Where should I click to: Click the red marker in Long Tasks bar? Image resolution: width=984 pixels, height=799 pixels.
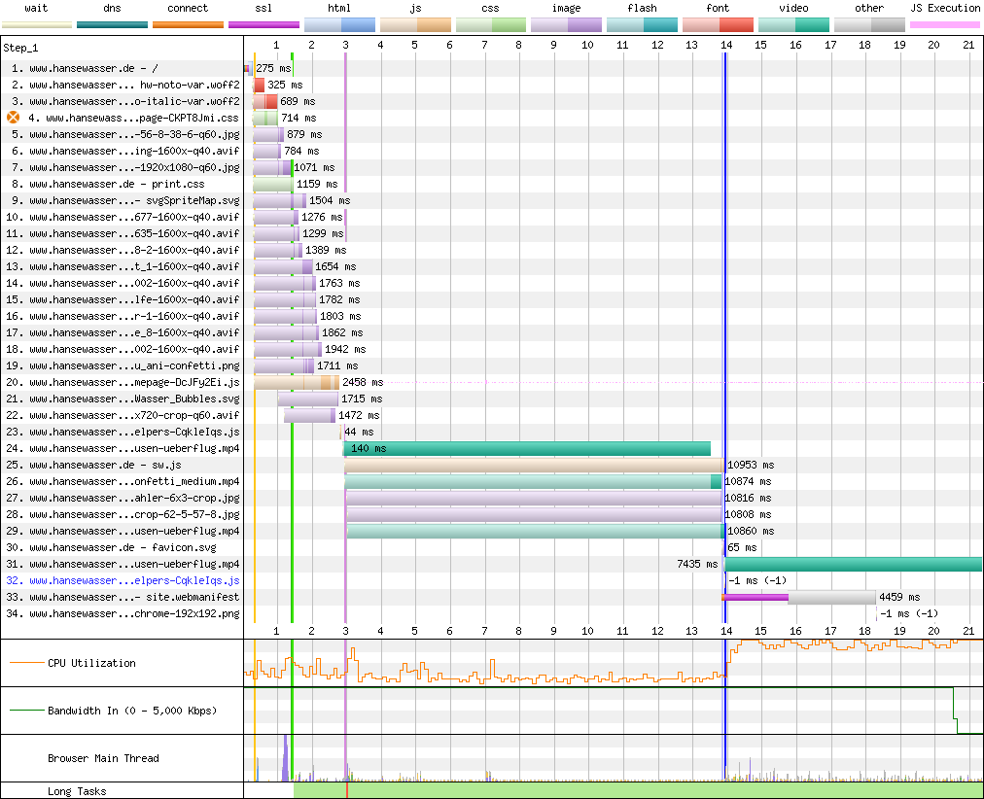coord(346,790)
